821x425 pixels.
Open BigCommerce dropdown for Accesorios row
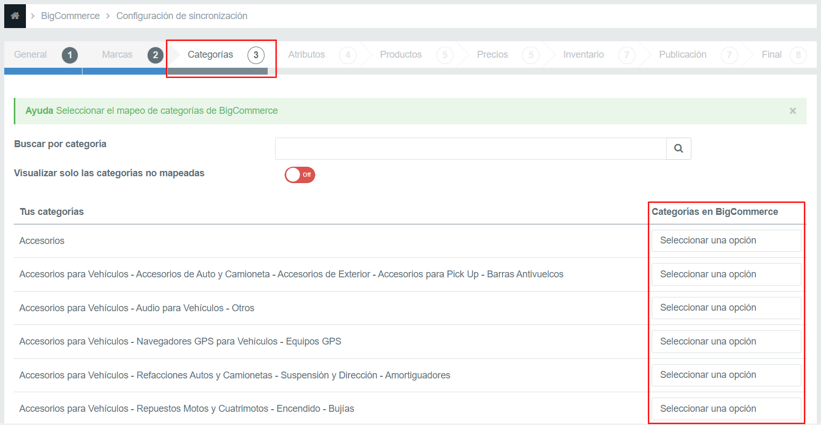pyautogui.click(x=726, y=241)
